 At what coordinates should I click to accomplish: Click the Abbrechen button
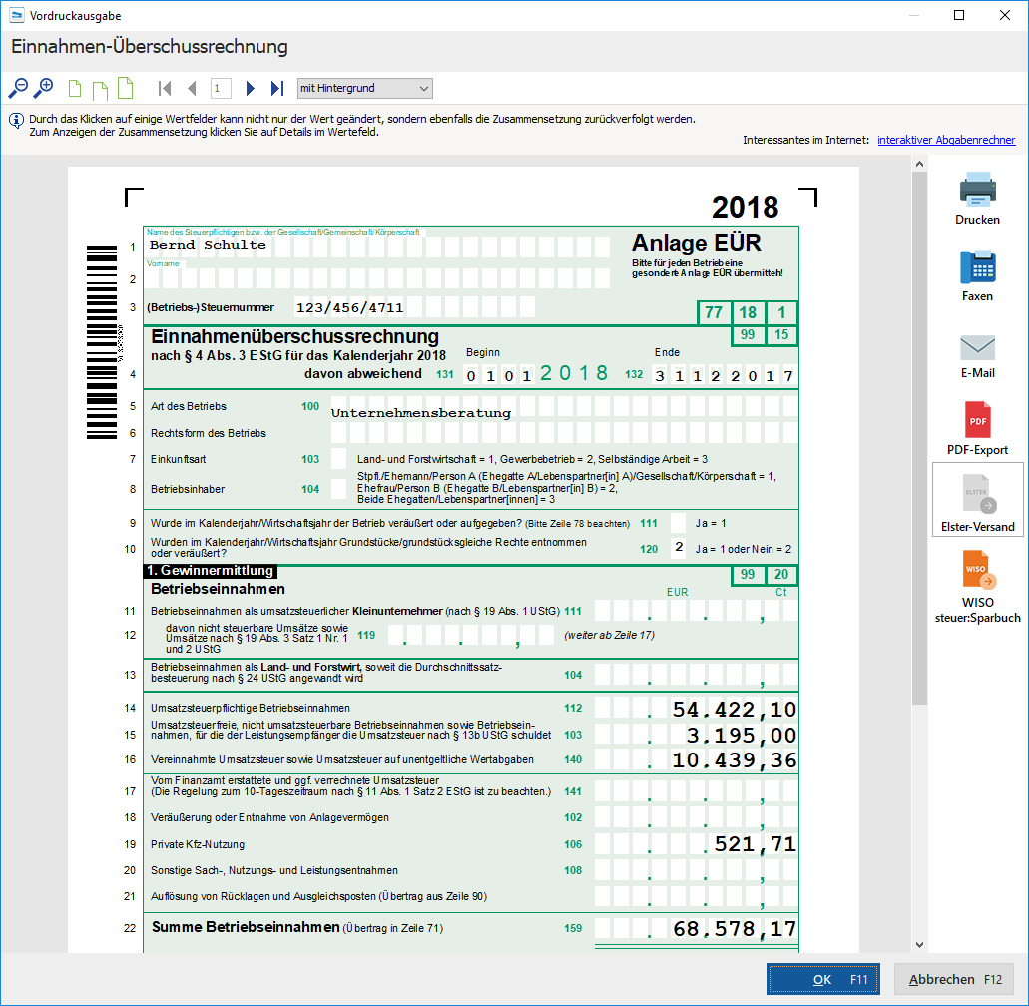(953, 980)
